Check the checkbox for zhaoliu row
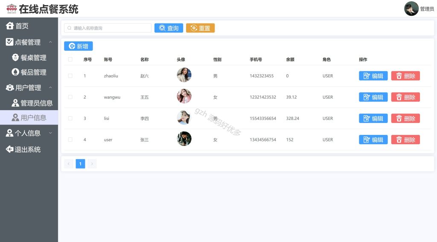This screenshot has width=437, height=242. coord(70,76)
